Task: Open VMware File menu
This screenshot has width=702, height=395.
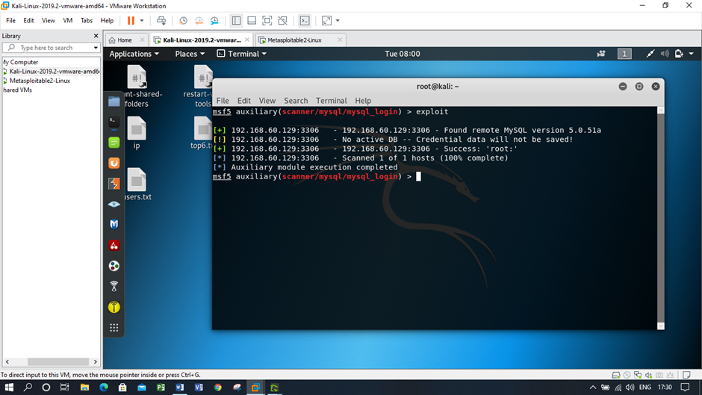Action: pos(10,21)
